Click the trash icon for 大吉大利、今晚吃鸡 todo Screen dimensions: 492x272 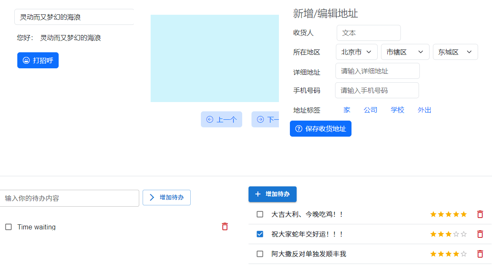click(480, 214)
